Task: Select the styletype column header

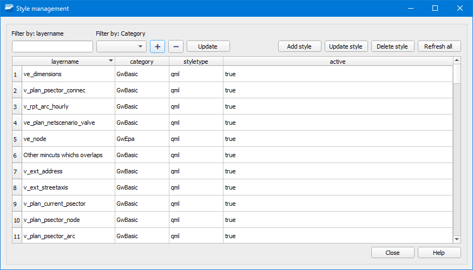Action: (196, 62)
